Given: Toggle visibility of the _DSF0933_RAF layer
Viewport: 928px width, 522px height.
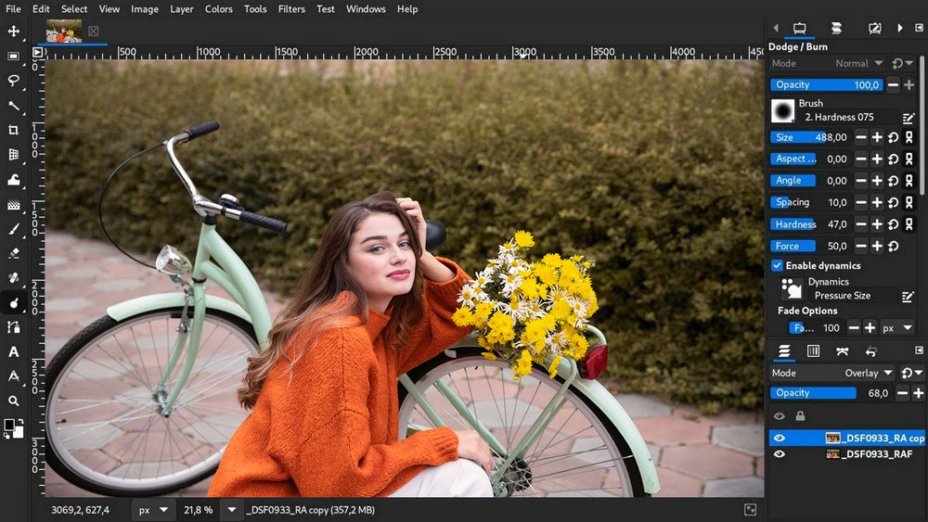Looking at the screenshot, I should pos(780,454).
